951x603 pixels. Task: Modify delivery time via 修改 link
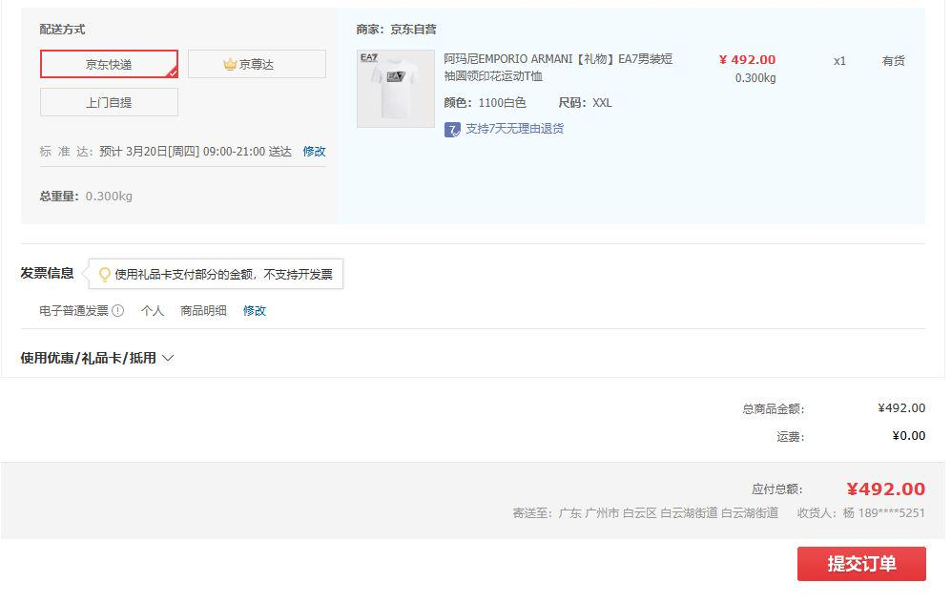click(x=314, y=151)
